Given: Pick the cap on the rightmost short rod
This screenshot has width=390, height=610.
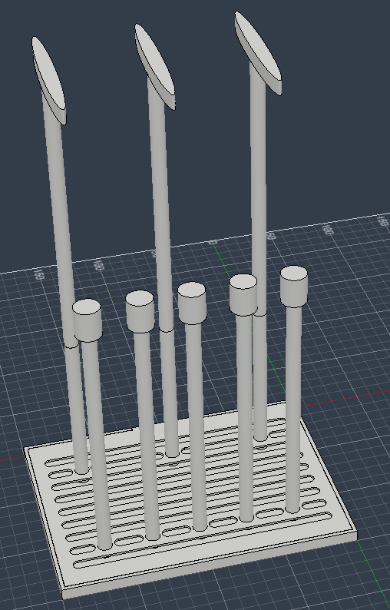Looking at the screenshot, I should pos(294,287).
